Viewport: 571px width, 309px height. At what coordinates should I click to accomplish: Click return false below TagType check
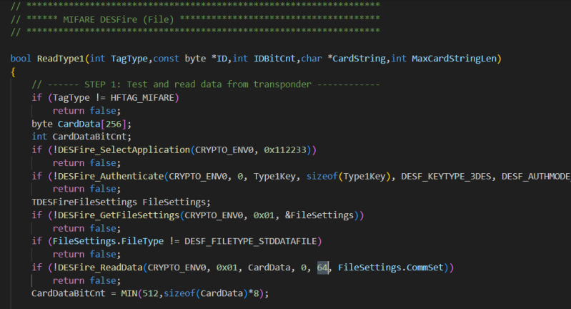86,111
